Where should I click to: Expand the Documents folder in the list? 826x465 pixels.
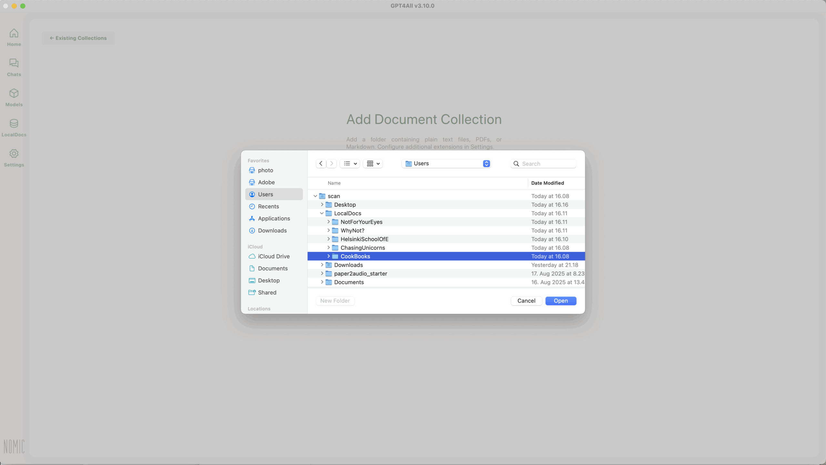point(322,282)
